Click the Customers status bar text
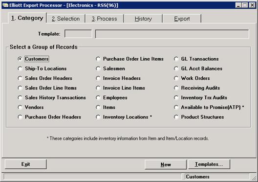This screenshot has height=182, width=258. click(x=197, y=177)
